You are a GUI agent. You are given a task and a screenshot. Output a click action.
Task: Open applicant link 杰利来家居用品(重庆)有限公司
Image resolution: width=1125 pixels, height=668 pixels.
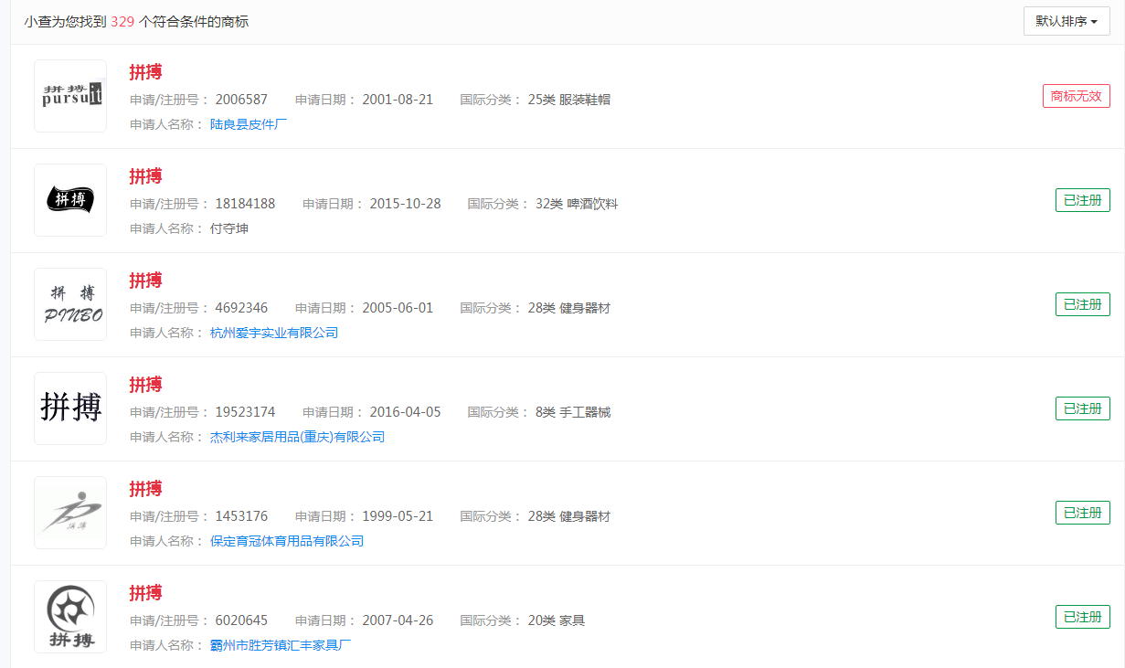297,437
